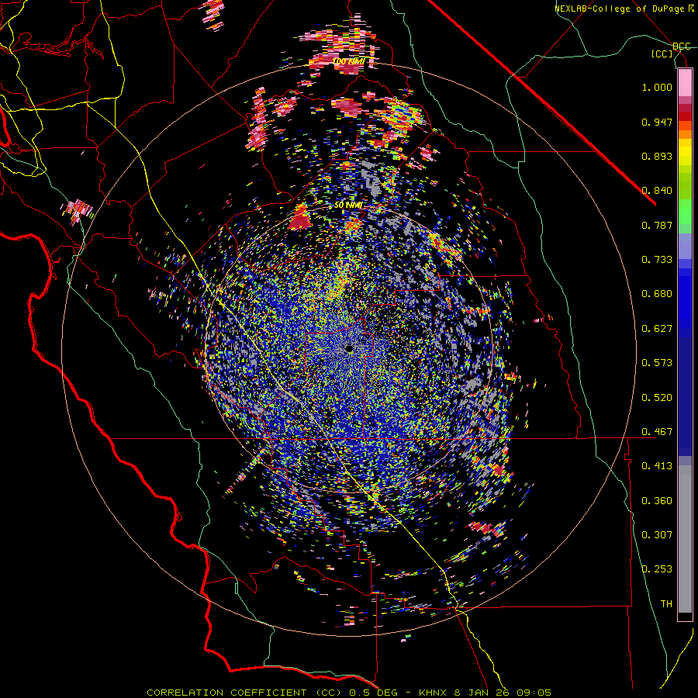Click the 0.360 scale value
The width and height of the screenshot is (698, 698).
[657, 501]
